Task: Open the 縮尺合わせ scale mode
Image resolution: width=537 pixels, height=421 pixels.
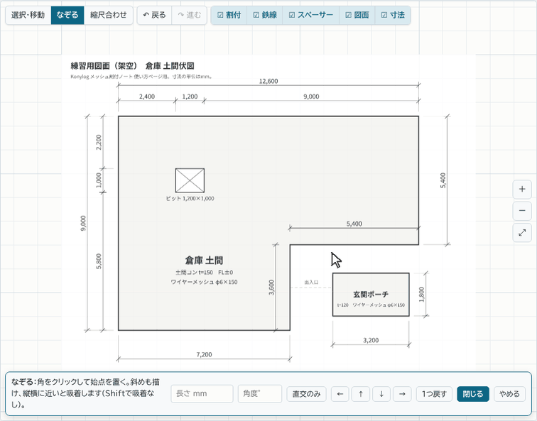Action: click(108, 15)
